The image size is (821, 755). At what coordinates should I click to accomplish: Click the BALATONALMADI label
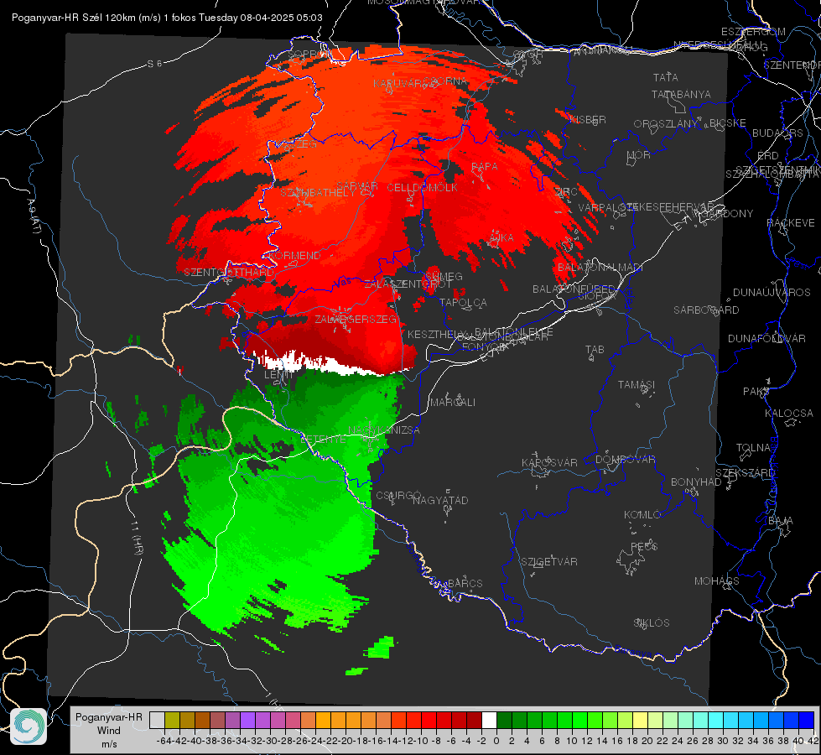[600, 268]
